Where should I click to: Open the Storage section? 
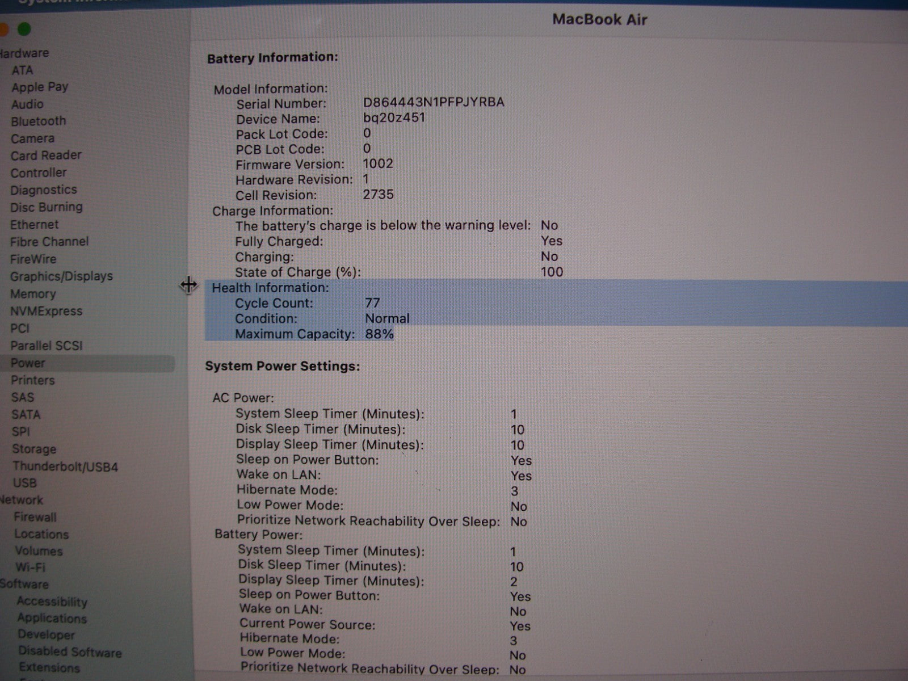tap(34, 449)
